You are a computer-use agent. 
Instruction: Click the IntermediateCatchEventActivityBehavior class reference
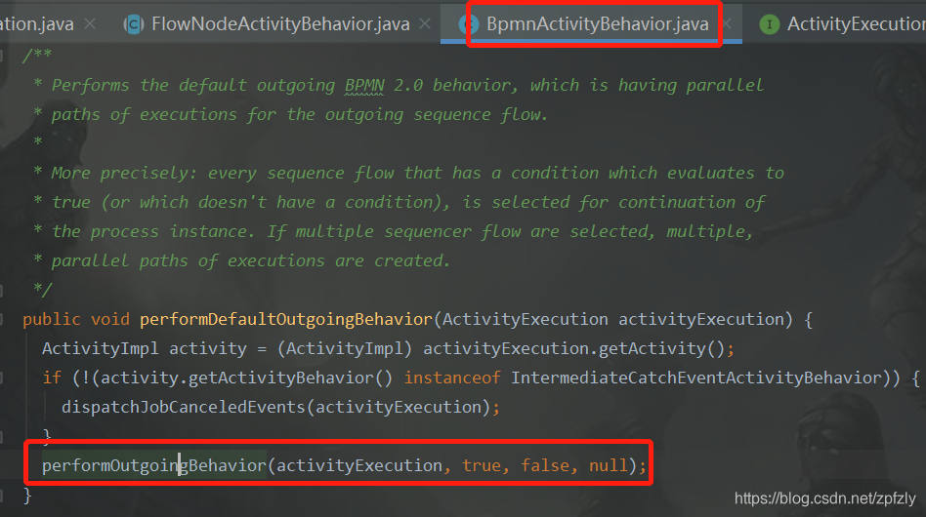[x=695, y=378]
